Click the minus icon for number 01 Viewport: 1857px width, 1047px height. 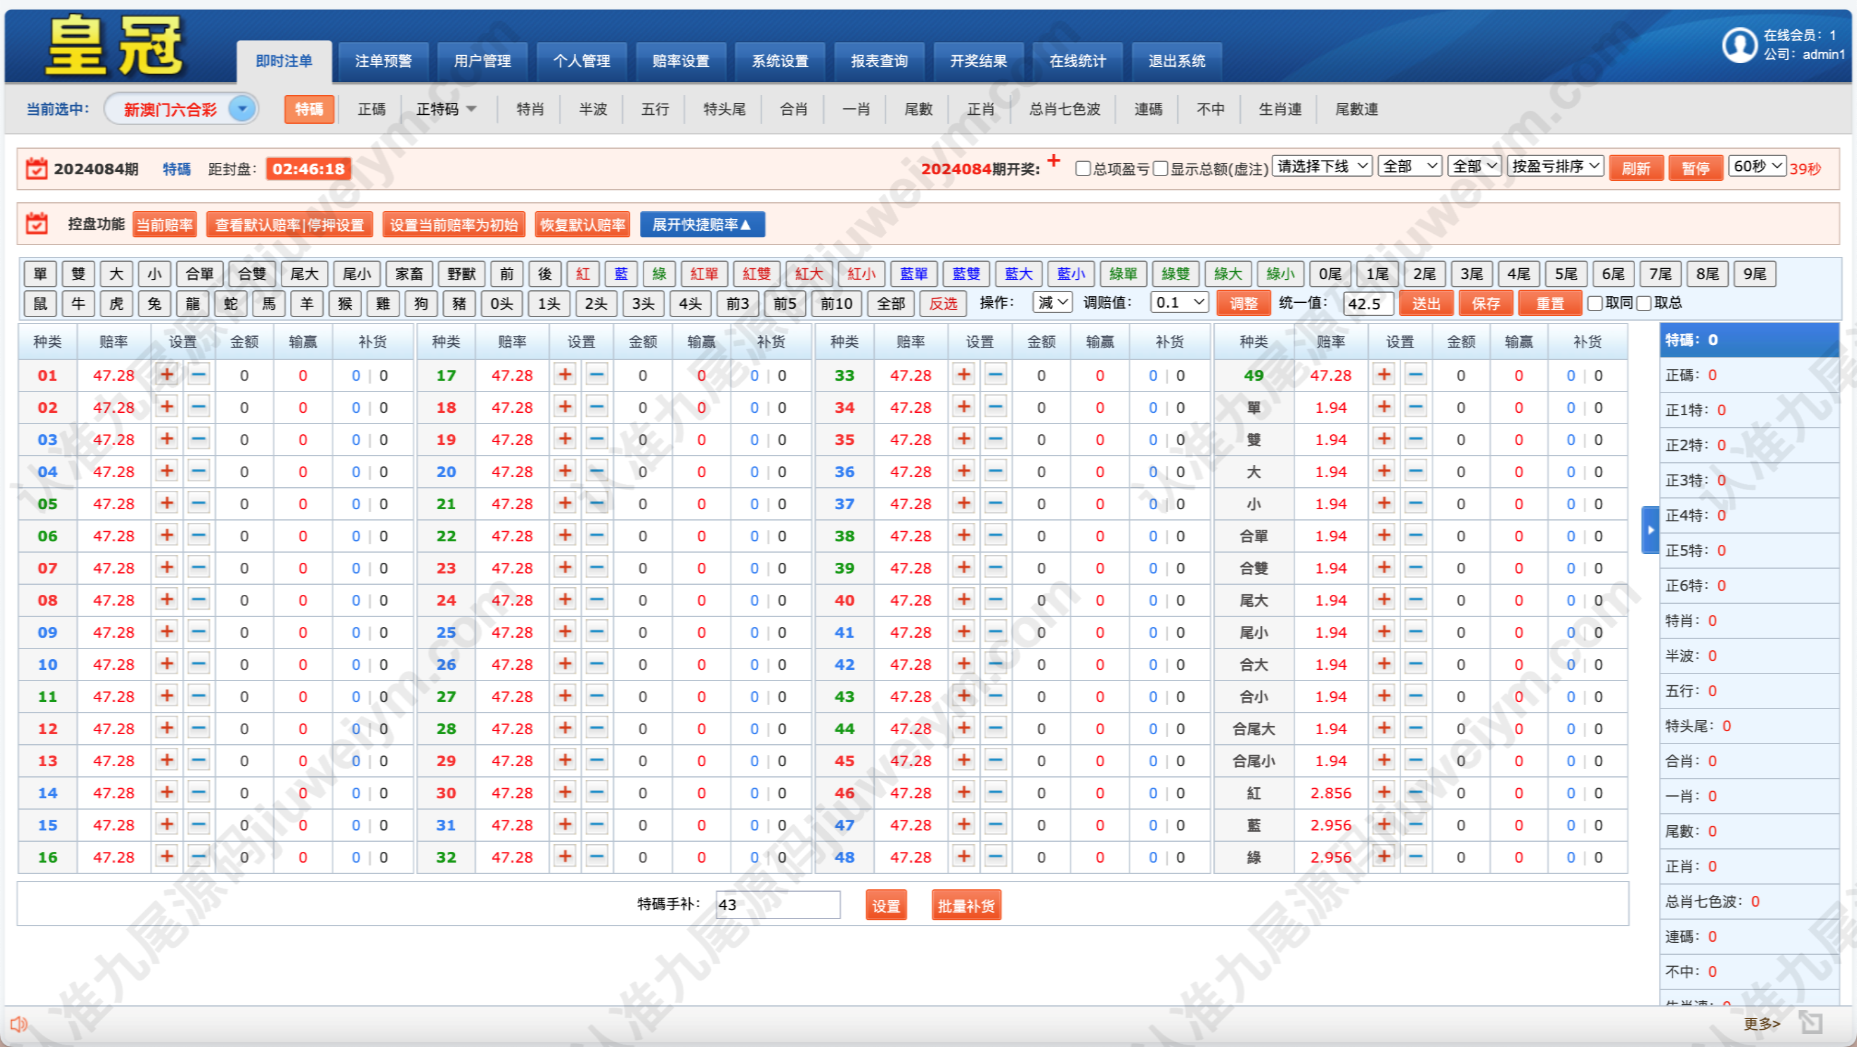(199, 375)
